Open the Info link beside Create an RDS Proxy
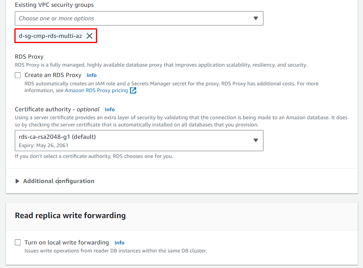Screen dimensions: 363x268 pos(92,75)
